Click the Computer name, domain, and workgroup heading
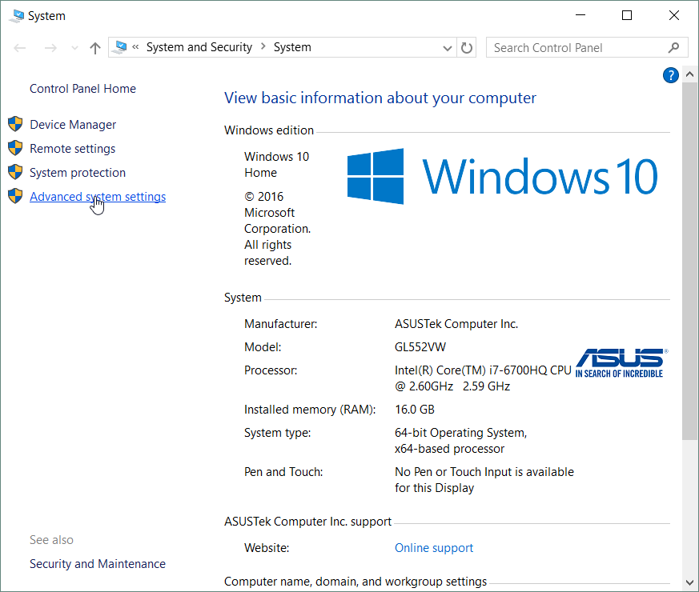 click(356, 582)
